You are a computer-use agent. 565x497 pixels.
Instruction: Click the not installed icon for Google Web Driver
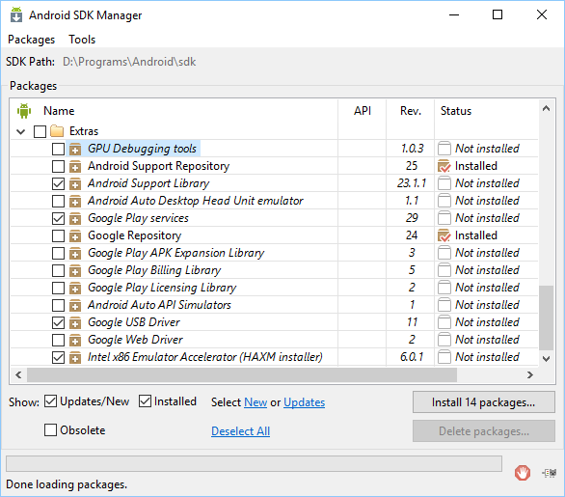pos(444,340)
